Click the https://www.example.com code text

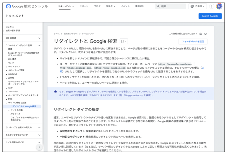(x=110, y=68)
